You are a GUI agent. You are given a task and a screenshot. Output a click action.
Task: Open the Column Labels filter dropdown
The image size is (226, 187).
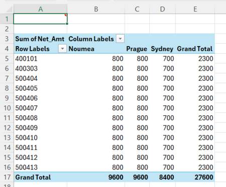click(x=120, y=39)
